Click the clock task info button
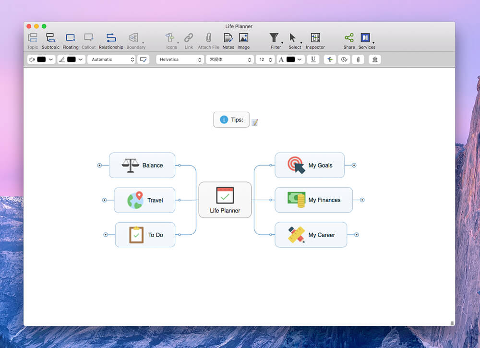Image resolution: width=480 pixels, height=348 pixels. [344, 60]
